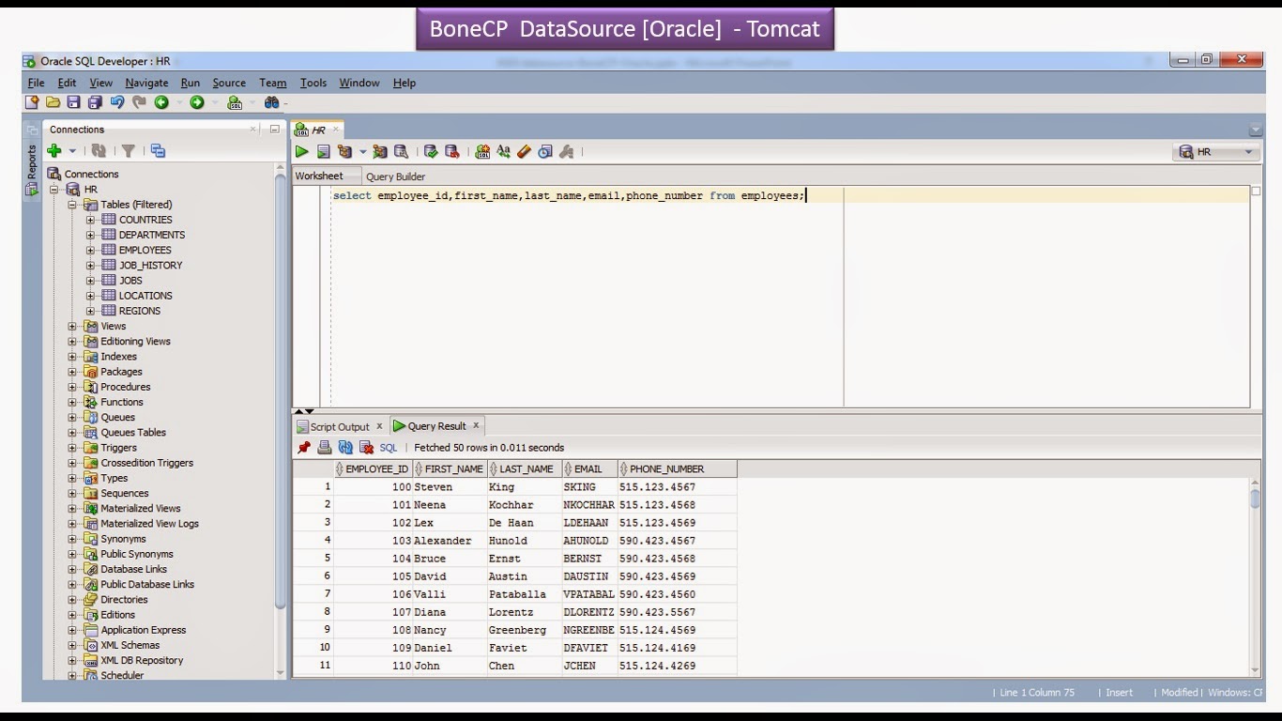1282x721 pixels.
Task: Select the JOB_HISTORY table
Action: 150,265
